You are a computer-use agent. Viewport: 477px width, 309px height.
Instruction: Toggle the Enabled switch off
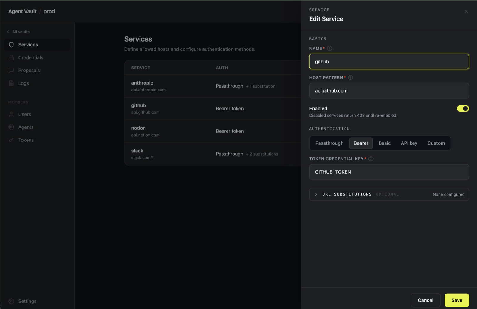coord(463,108)
